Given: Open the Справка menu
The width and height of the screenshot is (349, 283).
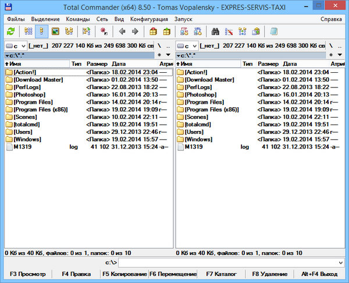Looking at the screenshot, I should click(332, 19).
